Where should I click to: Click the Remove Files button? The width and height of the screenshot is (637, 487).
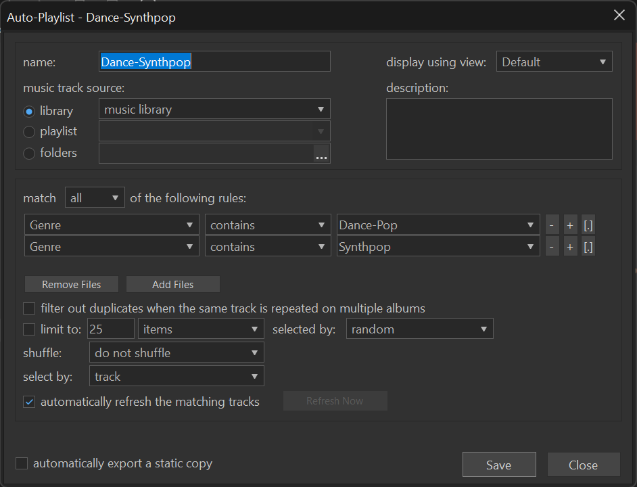(72, 284)
